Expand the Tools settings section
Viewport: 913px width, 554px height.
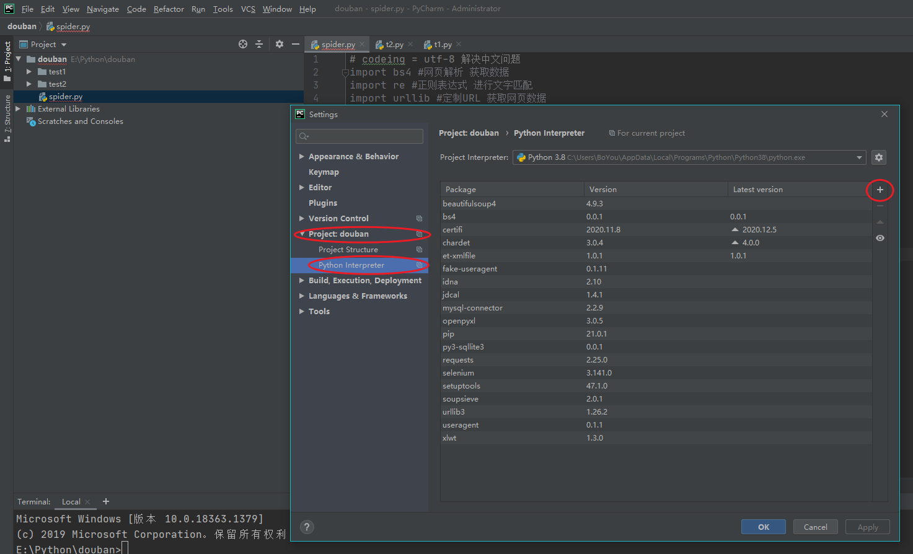(302, 312)
